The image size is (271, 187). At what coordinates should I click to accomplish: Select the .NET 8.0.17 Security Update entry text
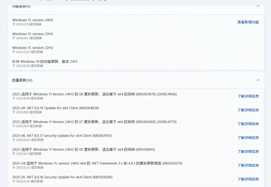(x=62, y=136)
